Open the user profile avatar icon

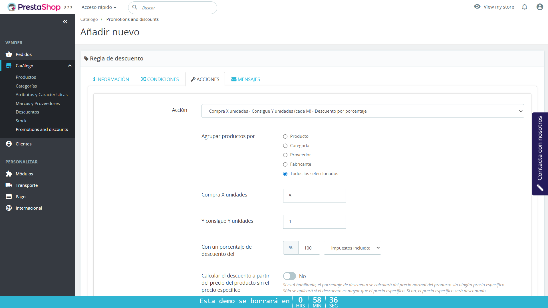[x=539, y=7]
